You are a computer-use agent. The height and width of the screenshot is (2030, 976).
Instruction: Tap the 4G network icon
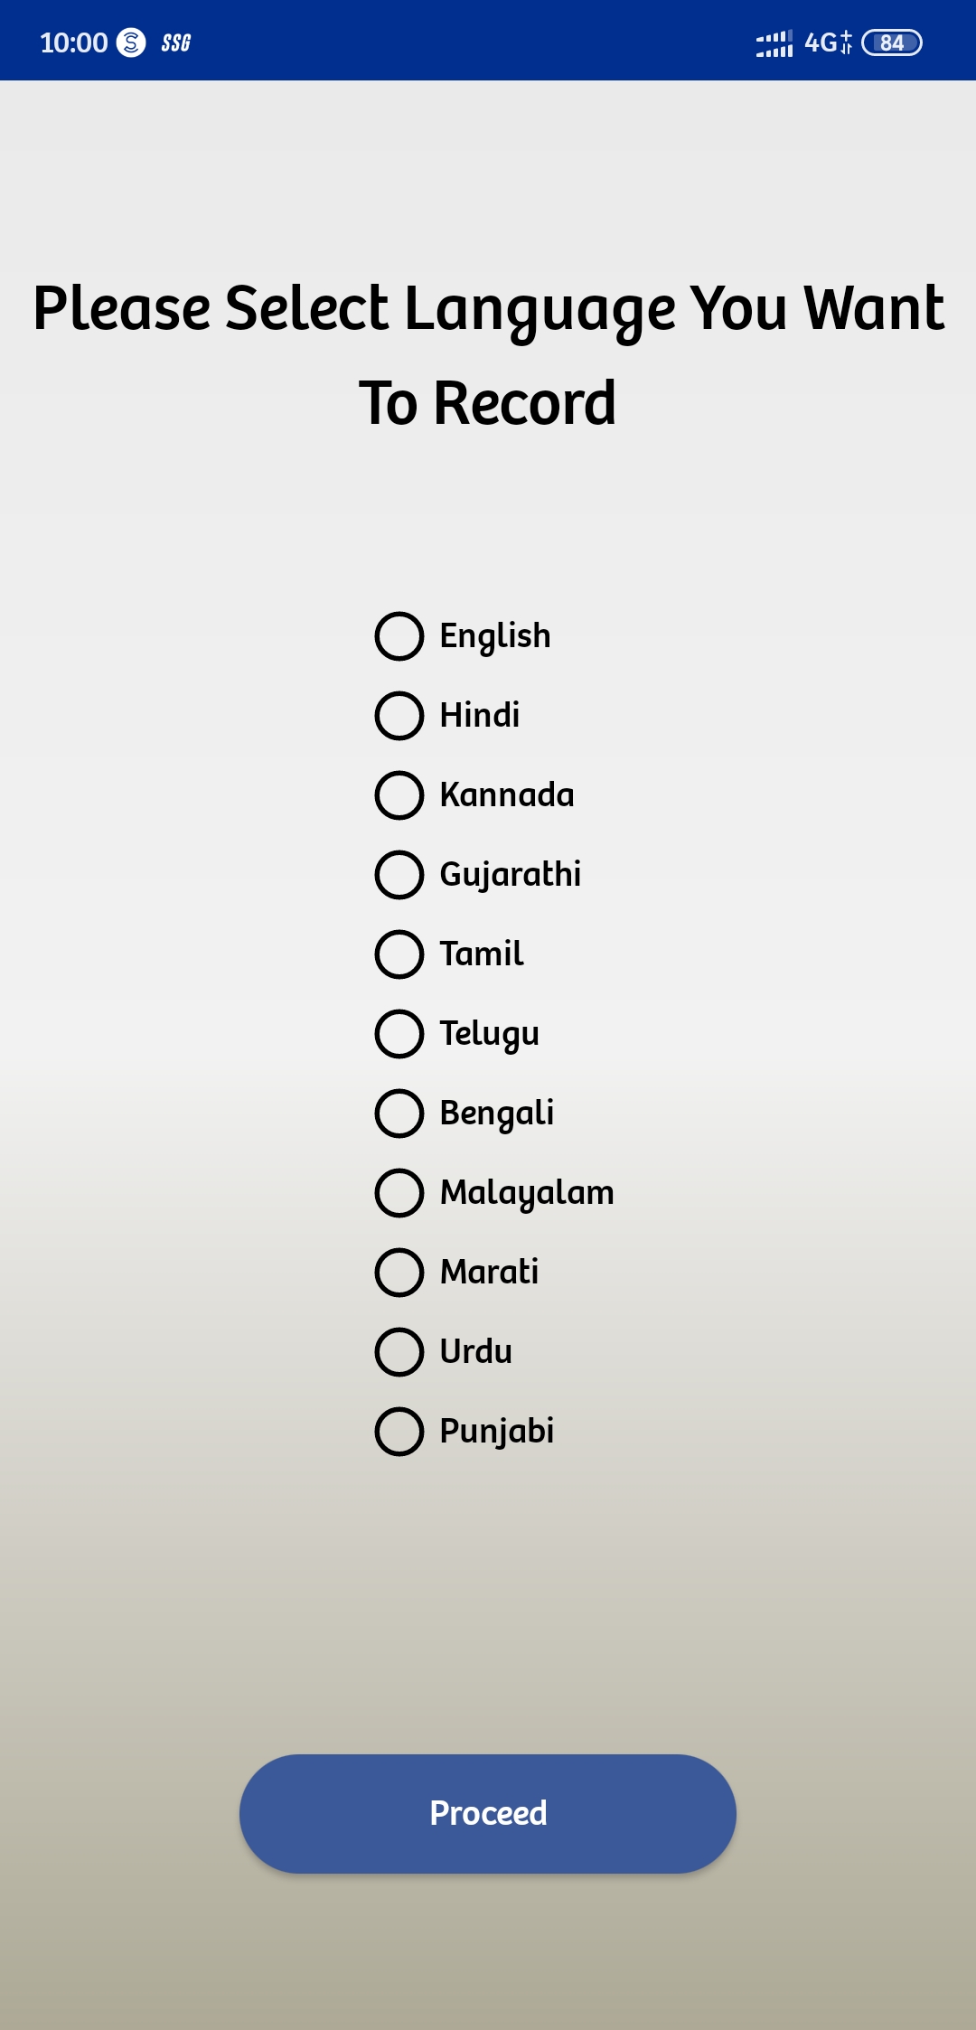(827, 42)
